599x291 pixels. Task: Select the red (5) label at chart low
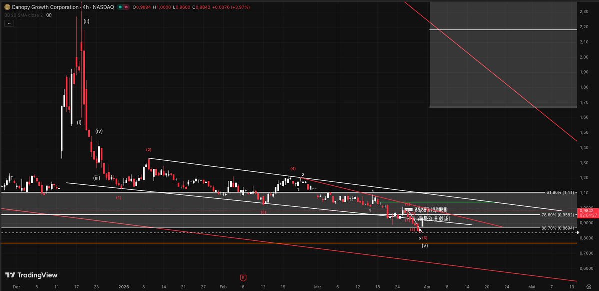pos(425,238)
